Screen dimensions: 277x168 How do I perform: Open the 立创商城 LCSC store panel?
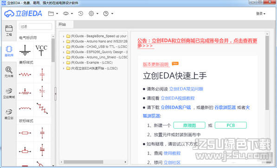pyautogui.click(x=9, y=93)
